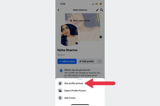
Task: Open the pencil edit icon in header
Action: tap(97, 10)
